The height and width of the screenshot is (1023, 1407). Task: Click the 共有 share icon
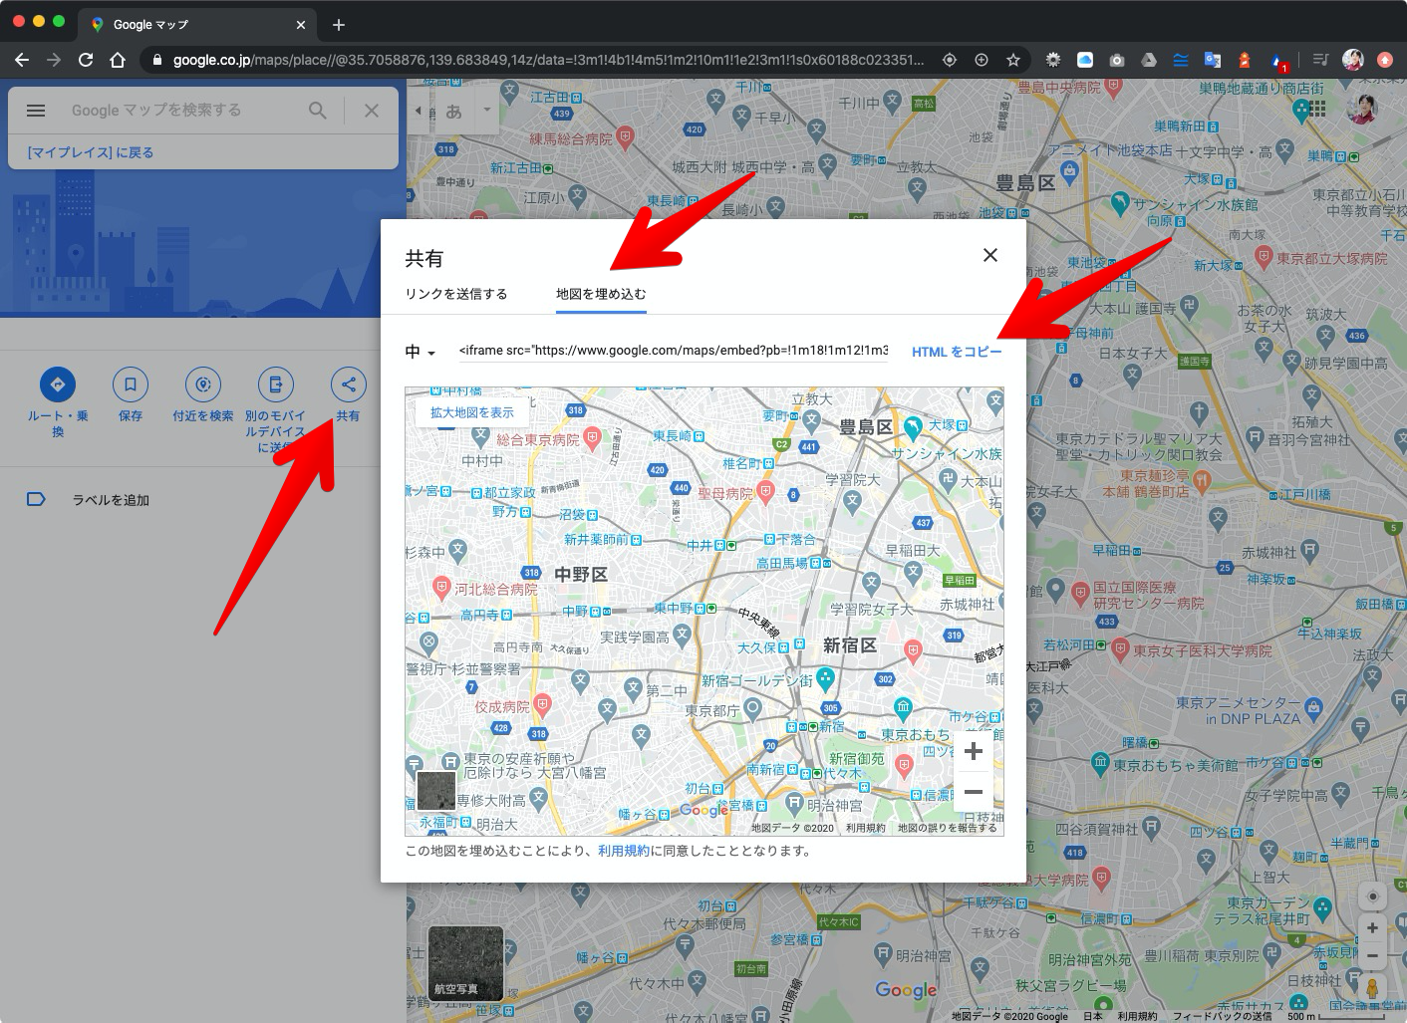click(348, 384)
